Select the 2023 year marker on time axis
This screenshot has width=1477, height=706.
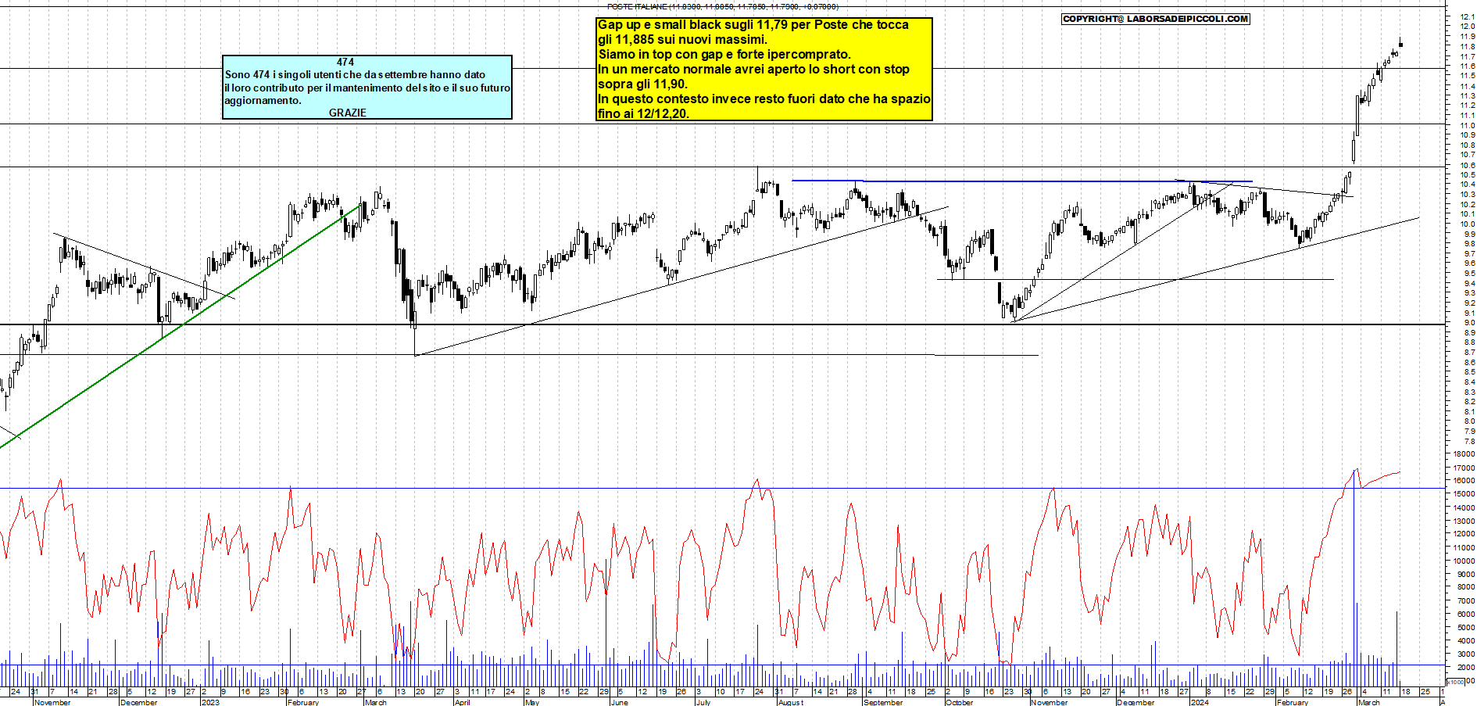coord(210,702)
